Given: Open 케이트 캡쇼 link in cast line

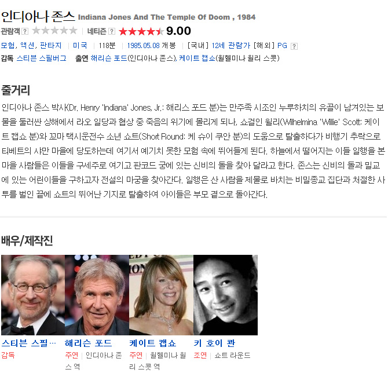Looking at the screenshot, I should (x=197, y=58).
